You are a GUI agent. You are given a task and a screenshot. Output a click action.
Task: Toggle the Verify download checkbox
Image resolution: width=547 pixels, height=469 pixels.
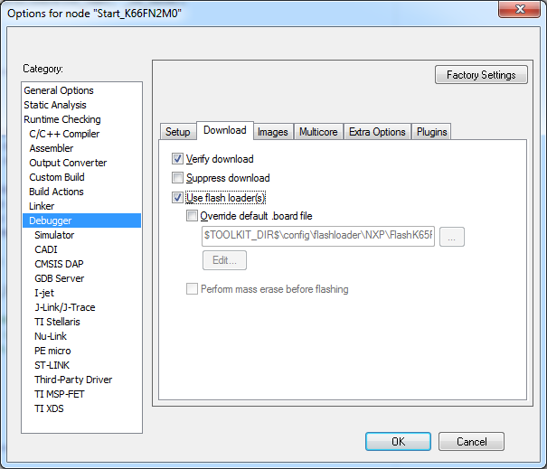(x=178, y=159)
